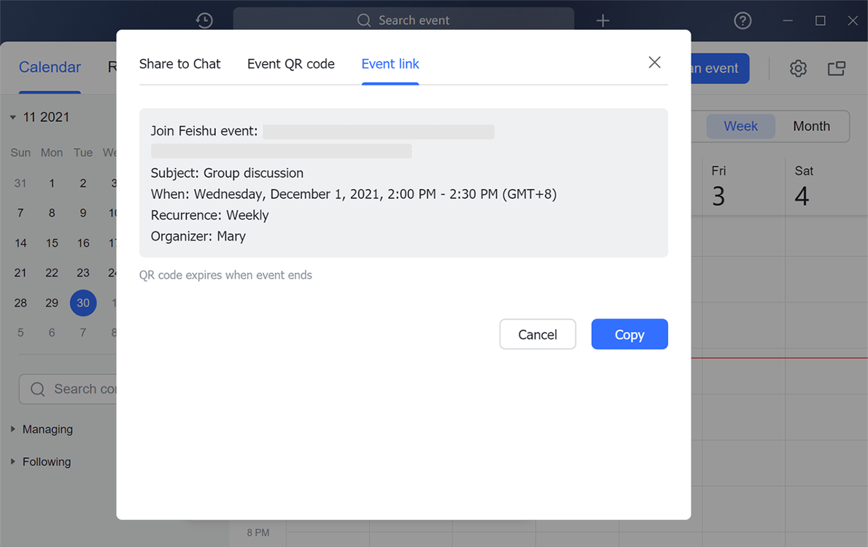Switch calendar to Month view
The width and height of the screenshot is (868, 547).
pos(811,125)
